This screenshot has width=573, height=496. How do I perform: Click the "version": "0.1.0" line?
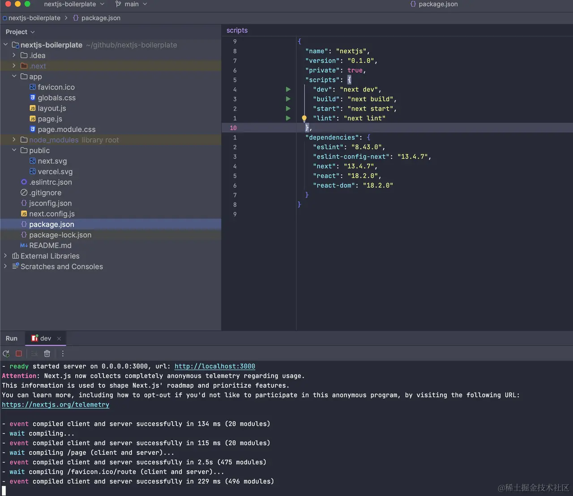pyautogui.click(x=342, y=61)
